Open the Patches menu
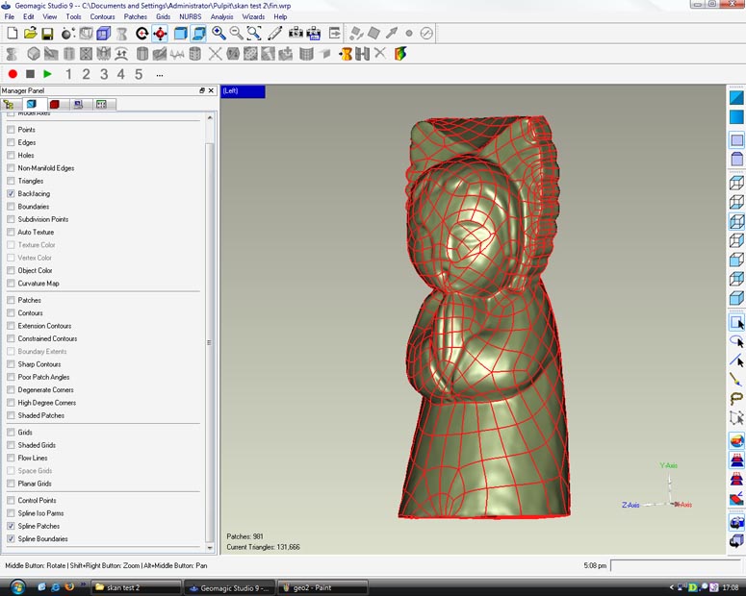 pyautogui.click(x=136, y=16)
